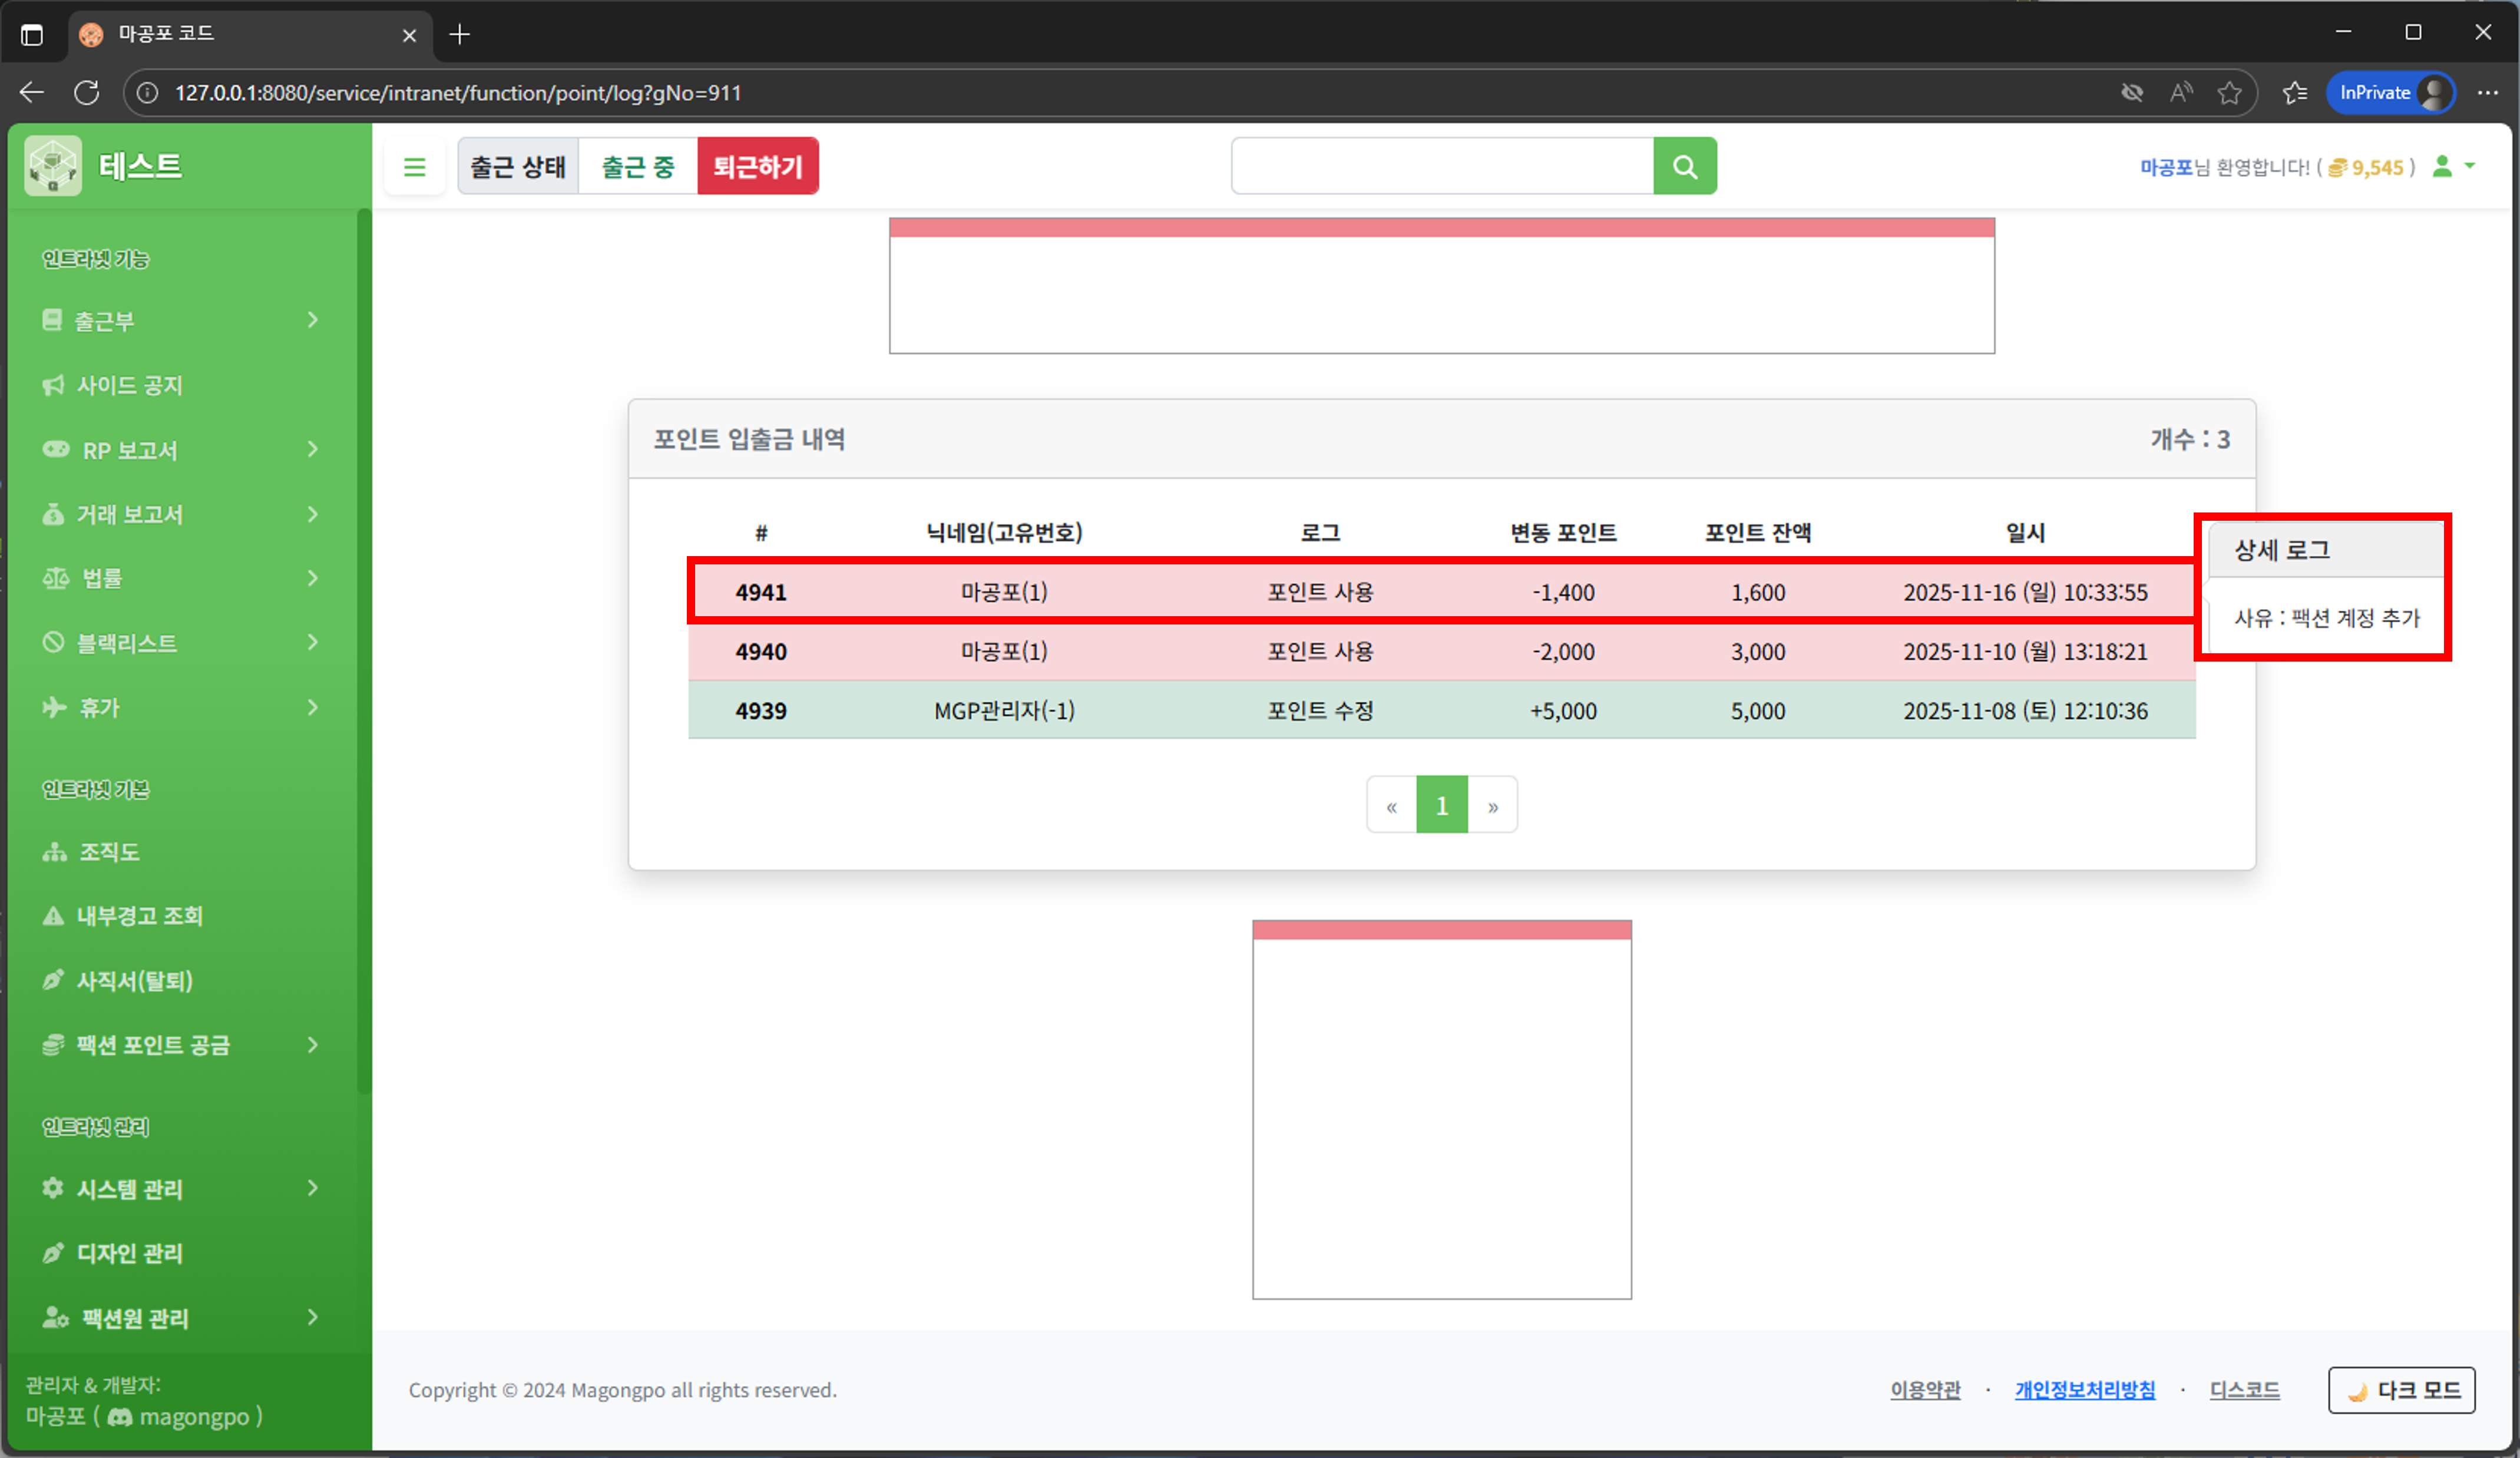This screenshot has height=1458, width=2520.
Task: Open the 개인정보처리방침 footer link
Action: [2084, 1389]
